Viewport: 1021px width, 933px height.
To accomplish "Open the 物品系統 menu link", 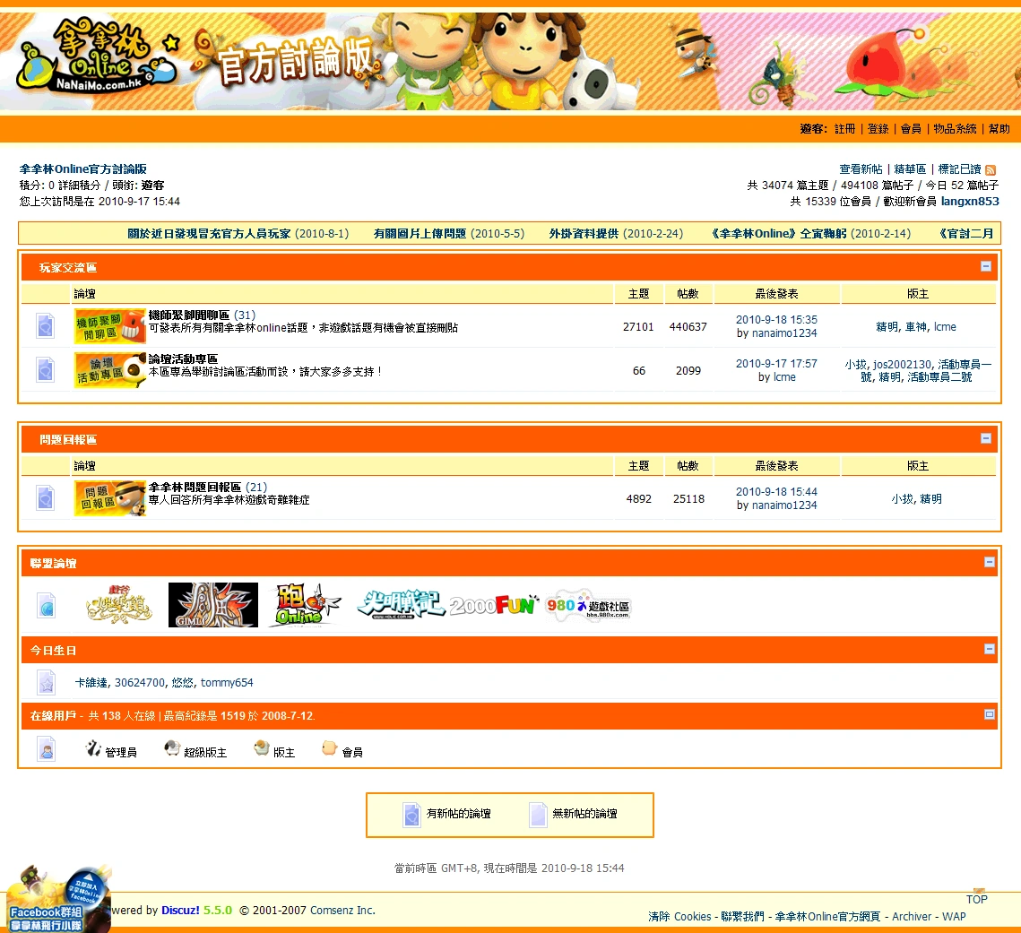I will 955,129.
